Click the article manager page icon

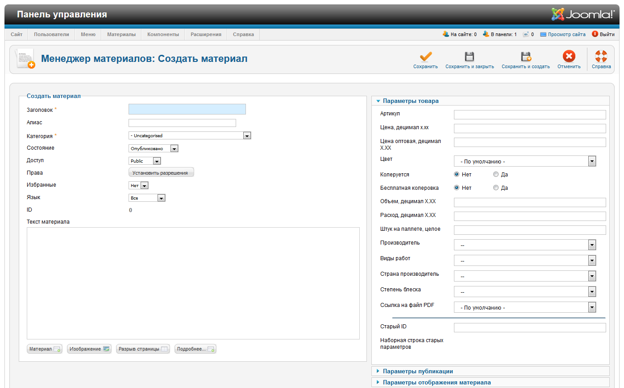point(25,58)
